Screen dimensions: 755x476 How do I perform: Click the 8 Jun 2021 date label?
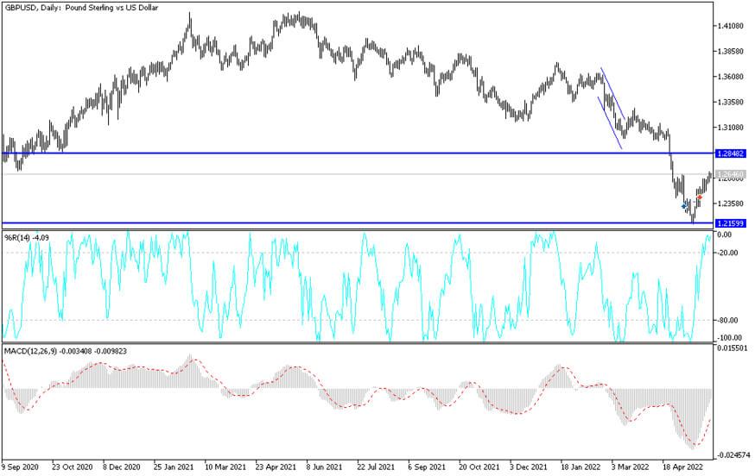(325, 467)
